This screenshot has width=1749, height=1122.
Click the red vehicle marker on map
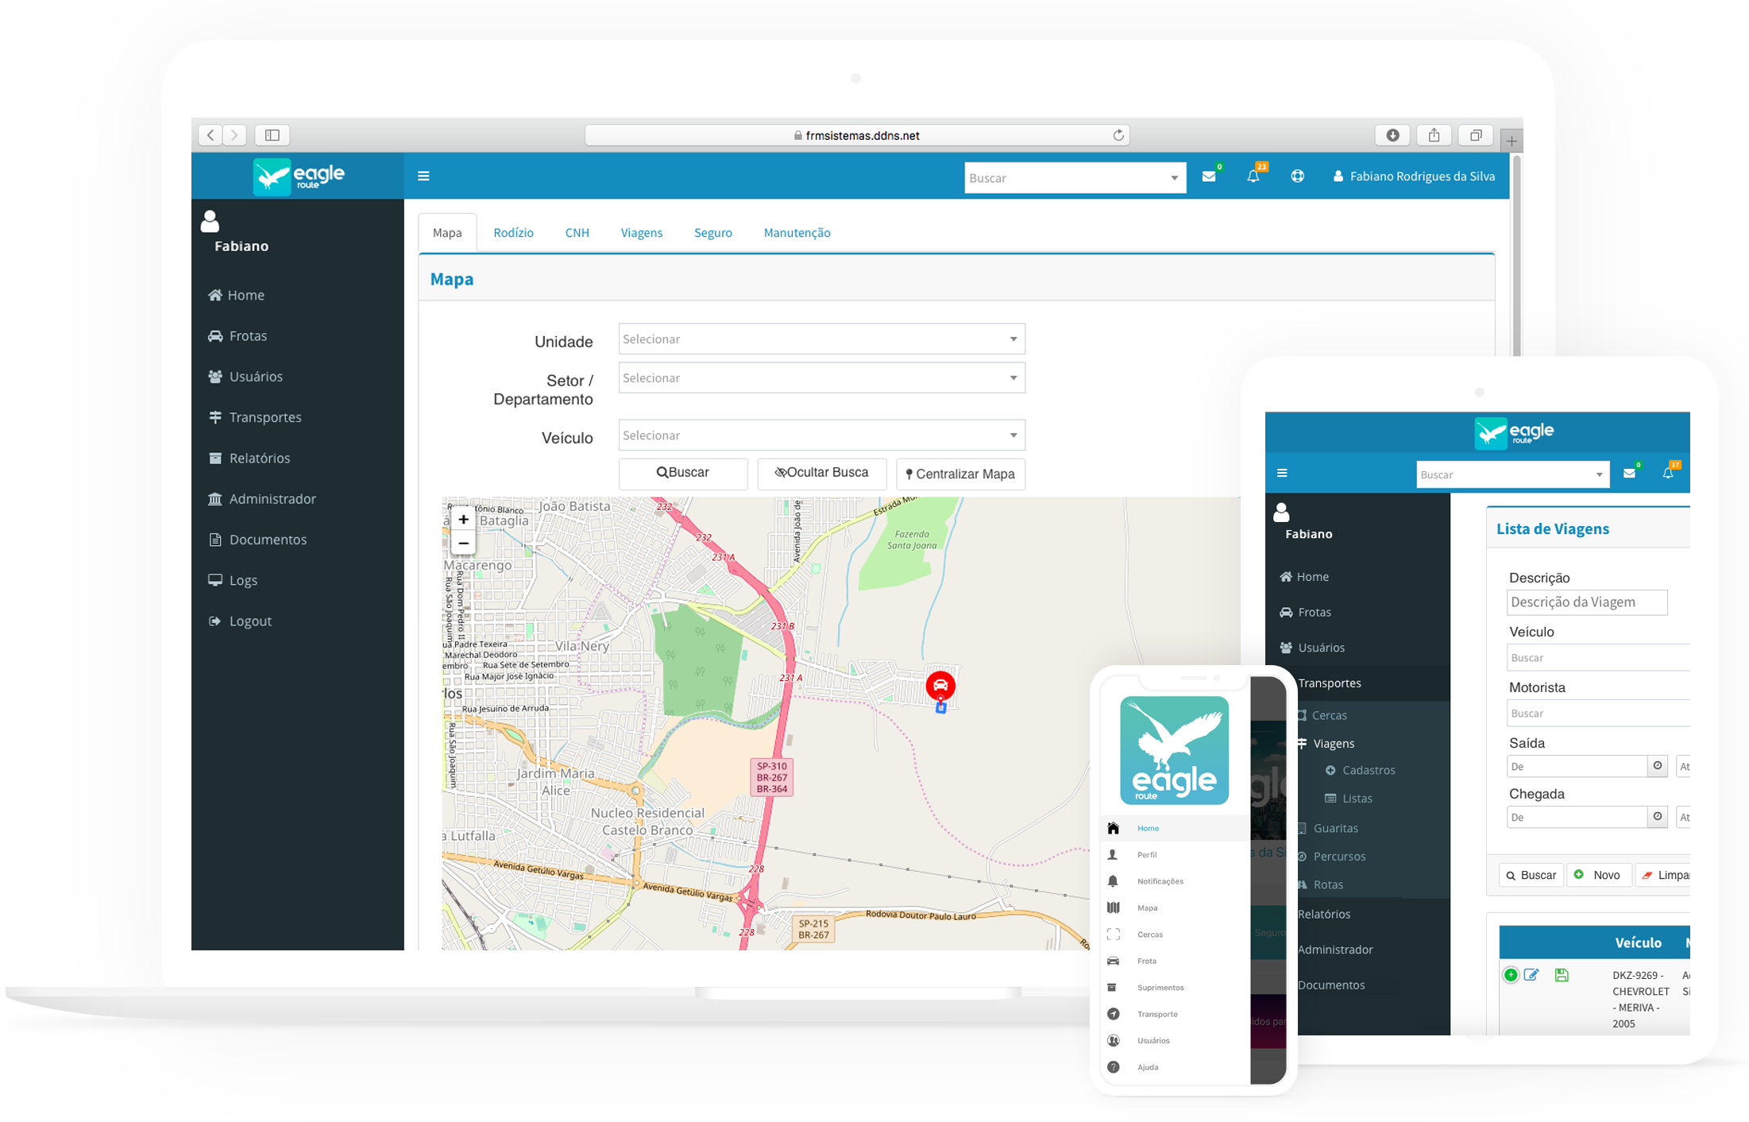tap(940, 686)
